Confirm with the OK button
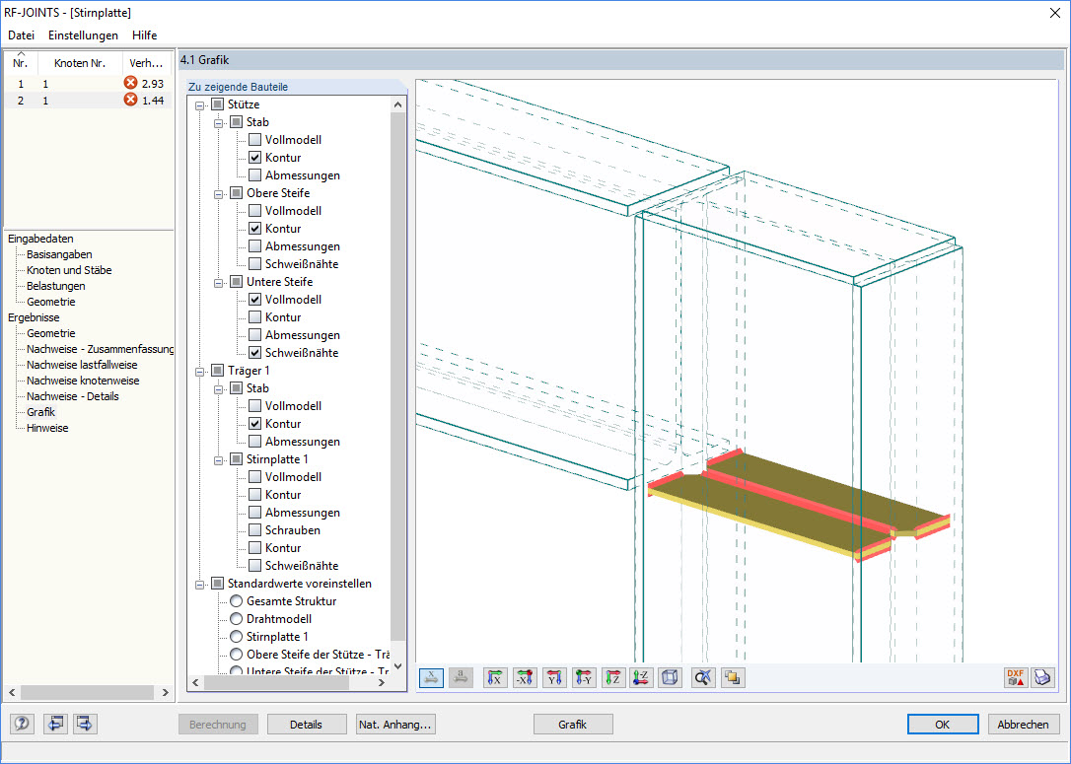The width and height of the screenshot is (1071, 764). [x=943, y=725]
